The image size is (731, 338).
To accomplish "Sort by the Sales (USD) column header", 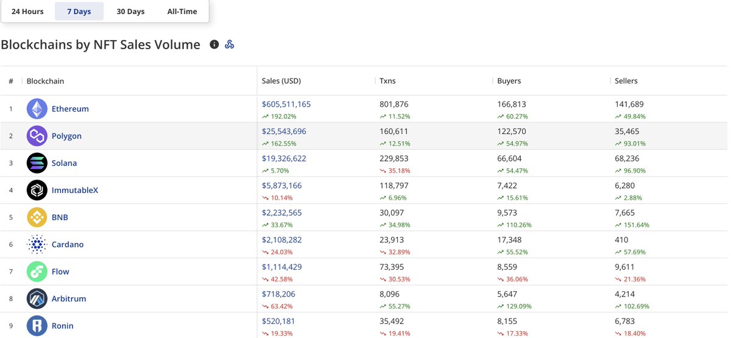I will [281, 81].
